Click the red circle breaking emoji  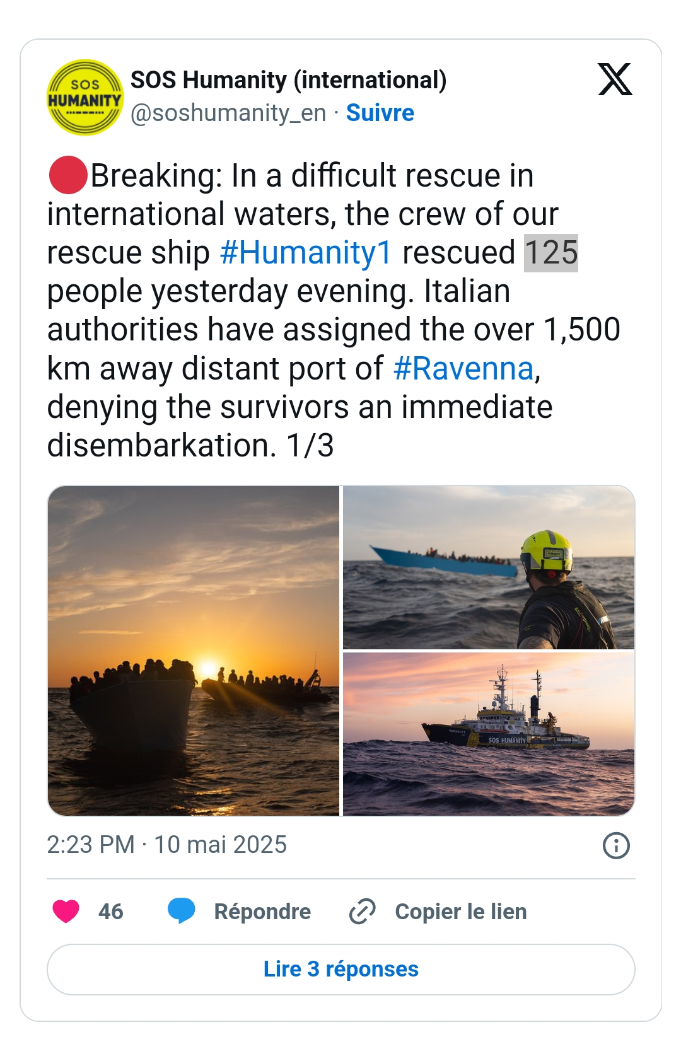(67, 175)
